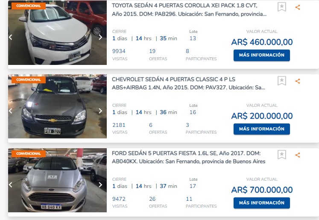Open Más Información for Chevrolet Classic
319x220 pixels.
coord(262,129)
